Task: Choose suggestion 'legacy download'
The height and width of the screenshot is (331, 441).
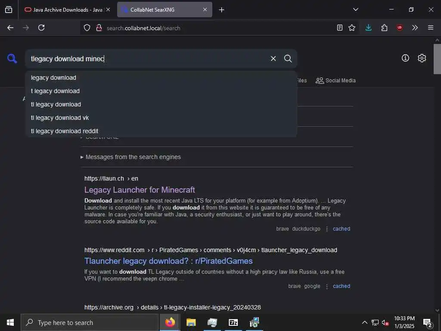Action: 161,78
